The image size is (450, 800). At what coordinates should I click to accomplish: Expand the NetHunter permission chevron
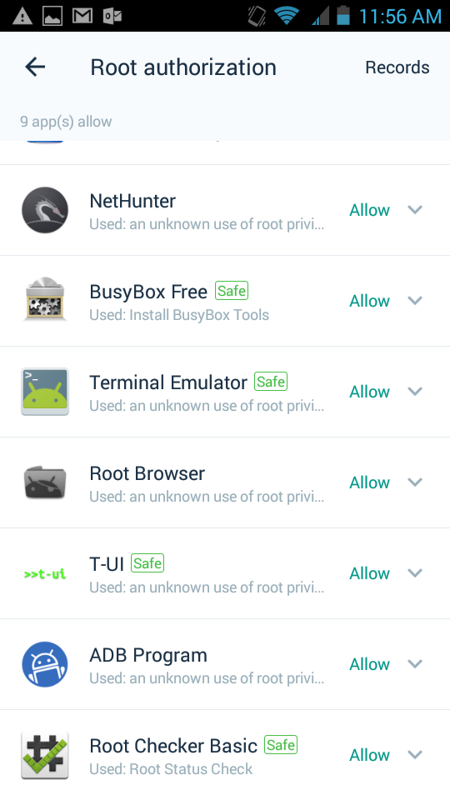(x=415, y=210)
